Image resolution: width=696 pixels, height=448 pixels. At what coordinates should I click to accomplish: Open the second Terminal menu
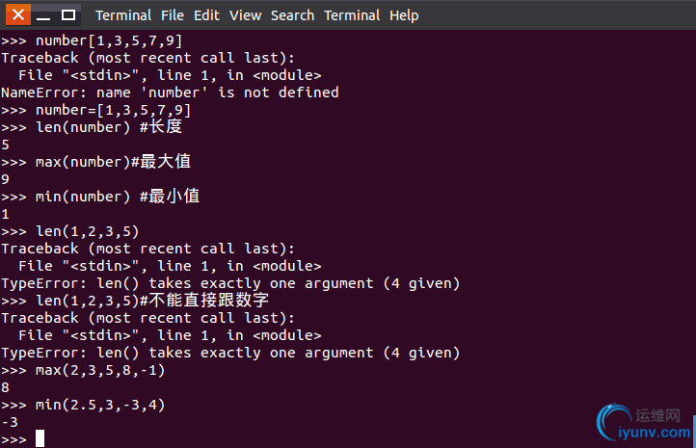click(x=352, y=15)
